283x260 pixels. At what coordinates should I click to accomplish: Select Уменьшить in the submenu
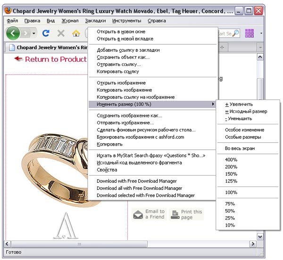[x=248, y=119]
